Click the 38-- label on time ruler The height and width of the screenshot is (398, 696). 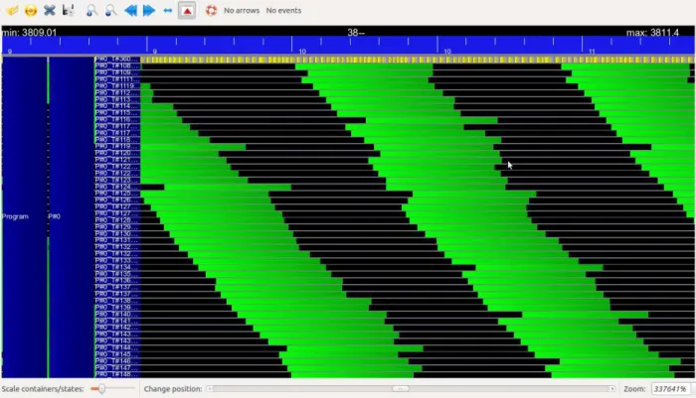coord(356,33)
